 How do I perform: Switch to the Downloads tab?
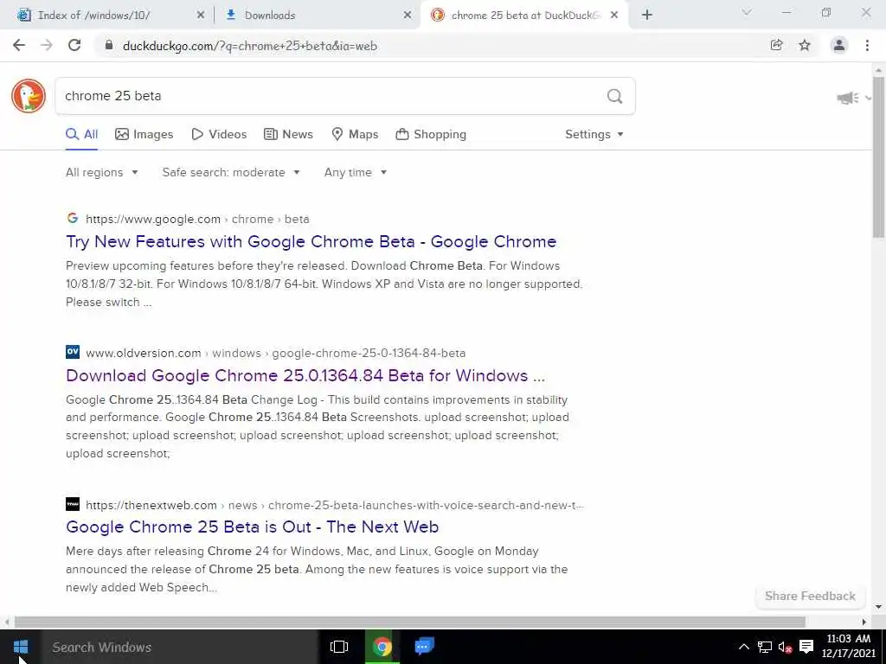(315, 16)
